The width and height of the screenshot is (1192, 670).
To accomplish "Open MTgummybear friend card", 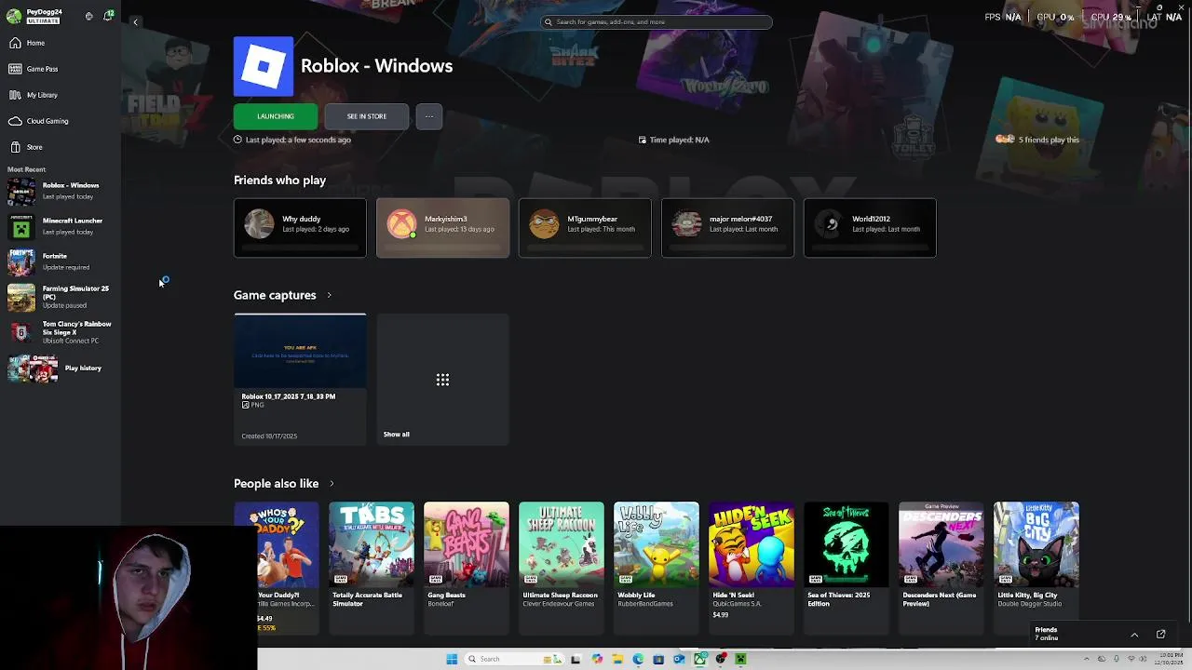I will 585,227.
